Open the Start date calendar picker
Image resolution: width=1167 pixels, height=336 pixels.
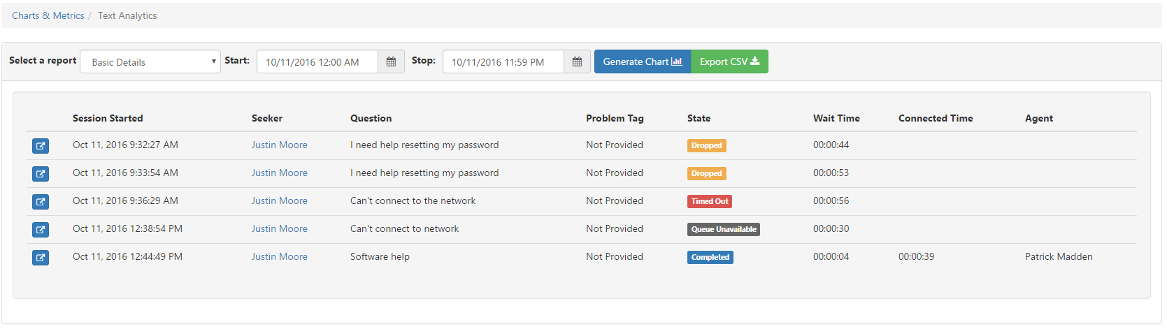pos(391,62)
